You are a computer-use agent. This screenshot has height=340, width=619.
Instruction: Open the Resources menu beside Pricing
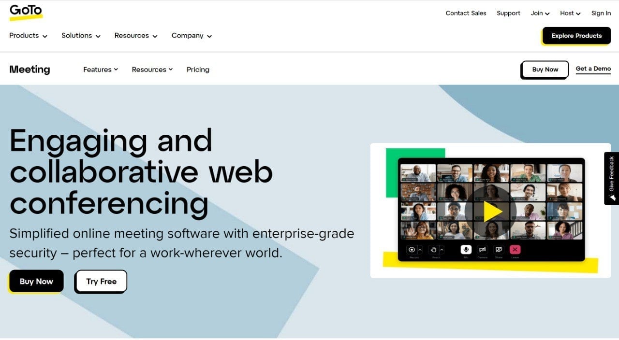[x=152, y=70]
